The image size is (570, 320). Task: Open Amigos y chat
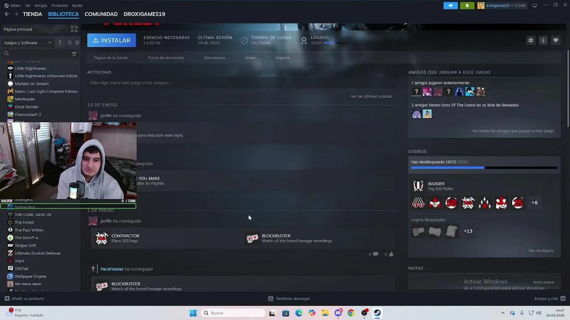(x=550, y=299)
